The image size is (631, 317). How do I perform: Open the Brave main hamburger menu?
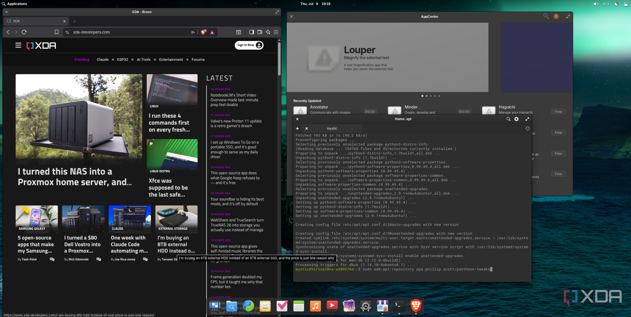tap(276, 32)
